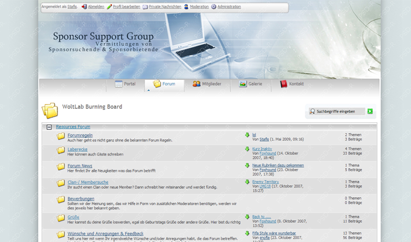Viewport: 411px width, 242px height.
Task: Click the folder icon beside Forum News
Action: [60, 167]
